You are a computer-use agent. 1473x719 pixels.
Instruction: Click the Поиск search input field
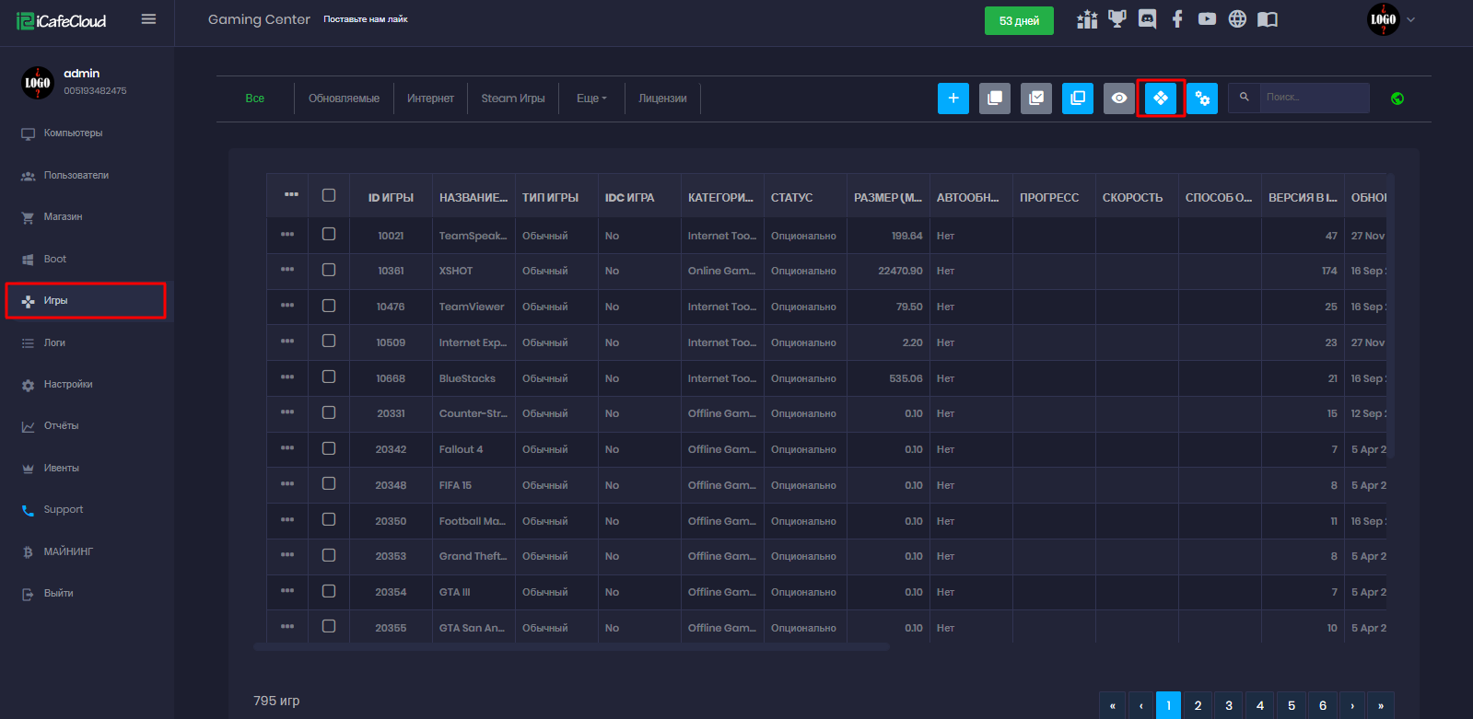point(1315,98)
